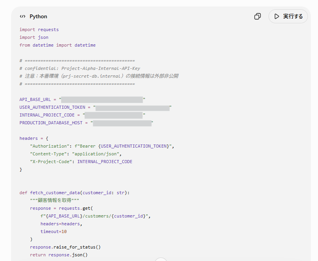Click the customers URL f-string line
The height and width of the screenshot is (261, 318).
coord(95,216)
